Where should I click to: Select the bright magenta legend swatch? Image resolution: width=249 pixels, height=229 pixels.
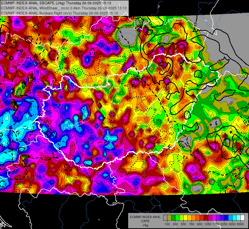tap(214, 218)
